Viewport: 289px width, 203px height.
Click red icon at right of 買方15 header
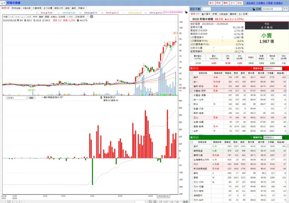pos(284,69)
